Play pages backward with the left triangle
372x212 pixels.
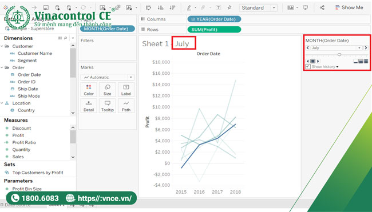point(308,61)
